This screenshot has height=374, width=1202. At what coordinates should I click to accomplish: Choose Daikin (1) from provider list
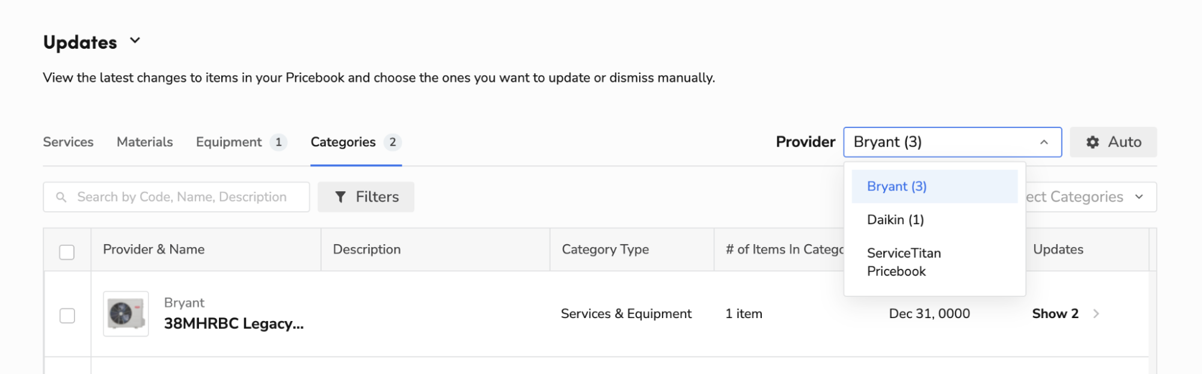tap(895, 219)
